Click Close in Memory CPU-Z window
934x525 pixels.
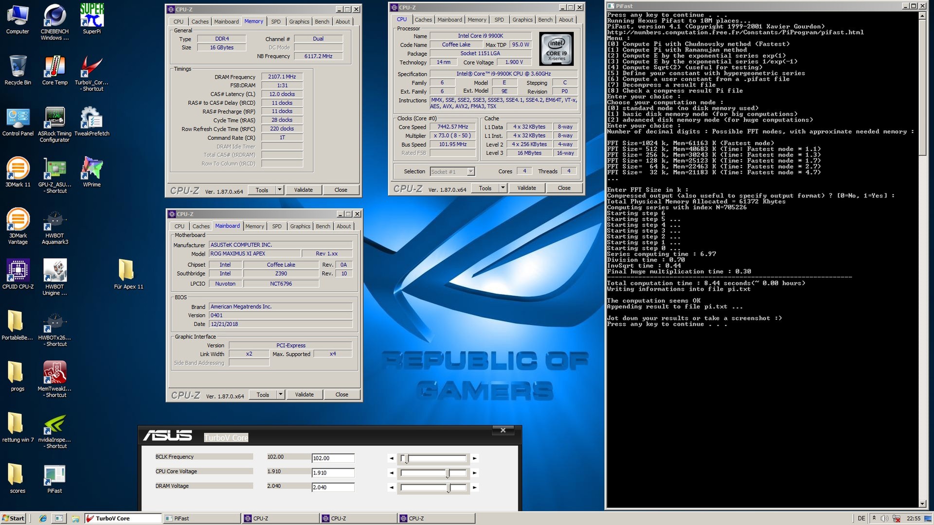coord(341,190)
